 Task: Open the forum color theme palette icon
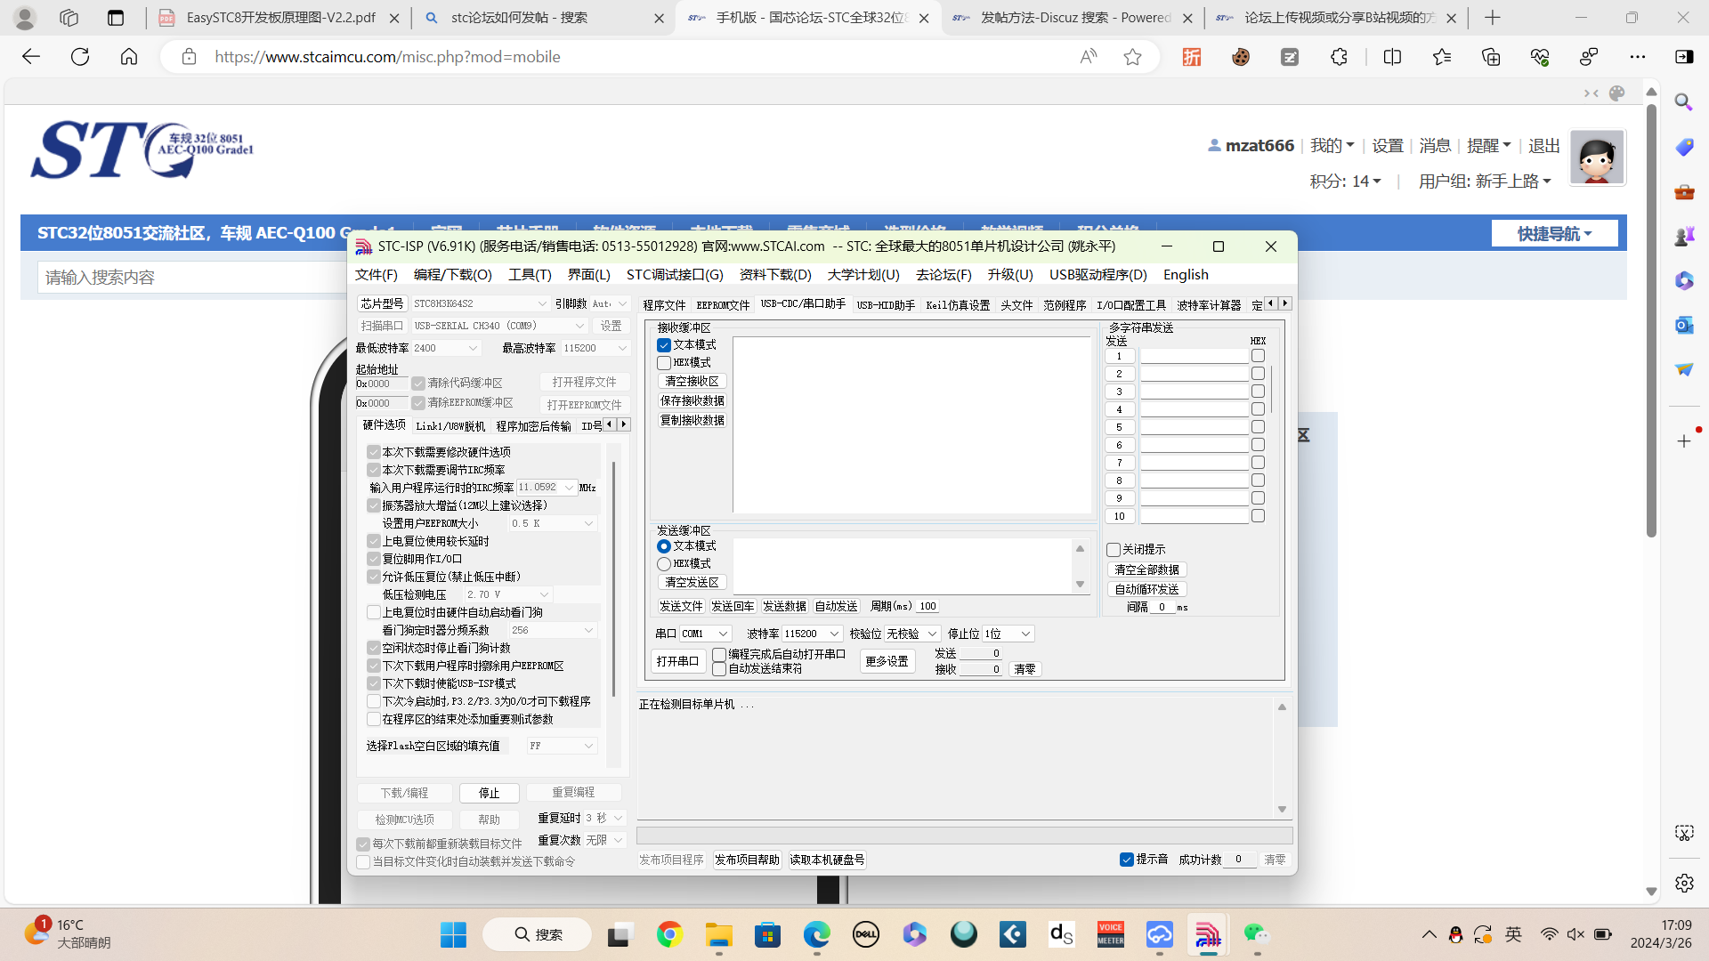pos(1617,93)
